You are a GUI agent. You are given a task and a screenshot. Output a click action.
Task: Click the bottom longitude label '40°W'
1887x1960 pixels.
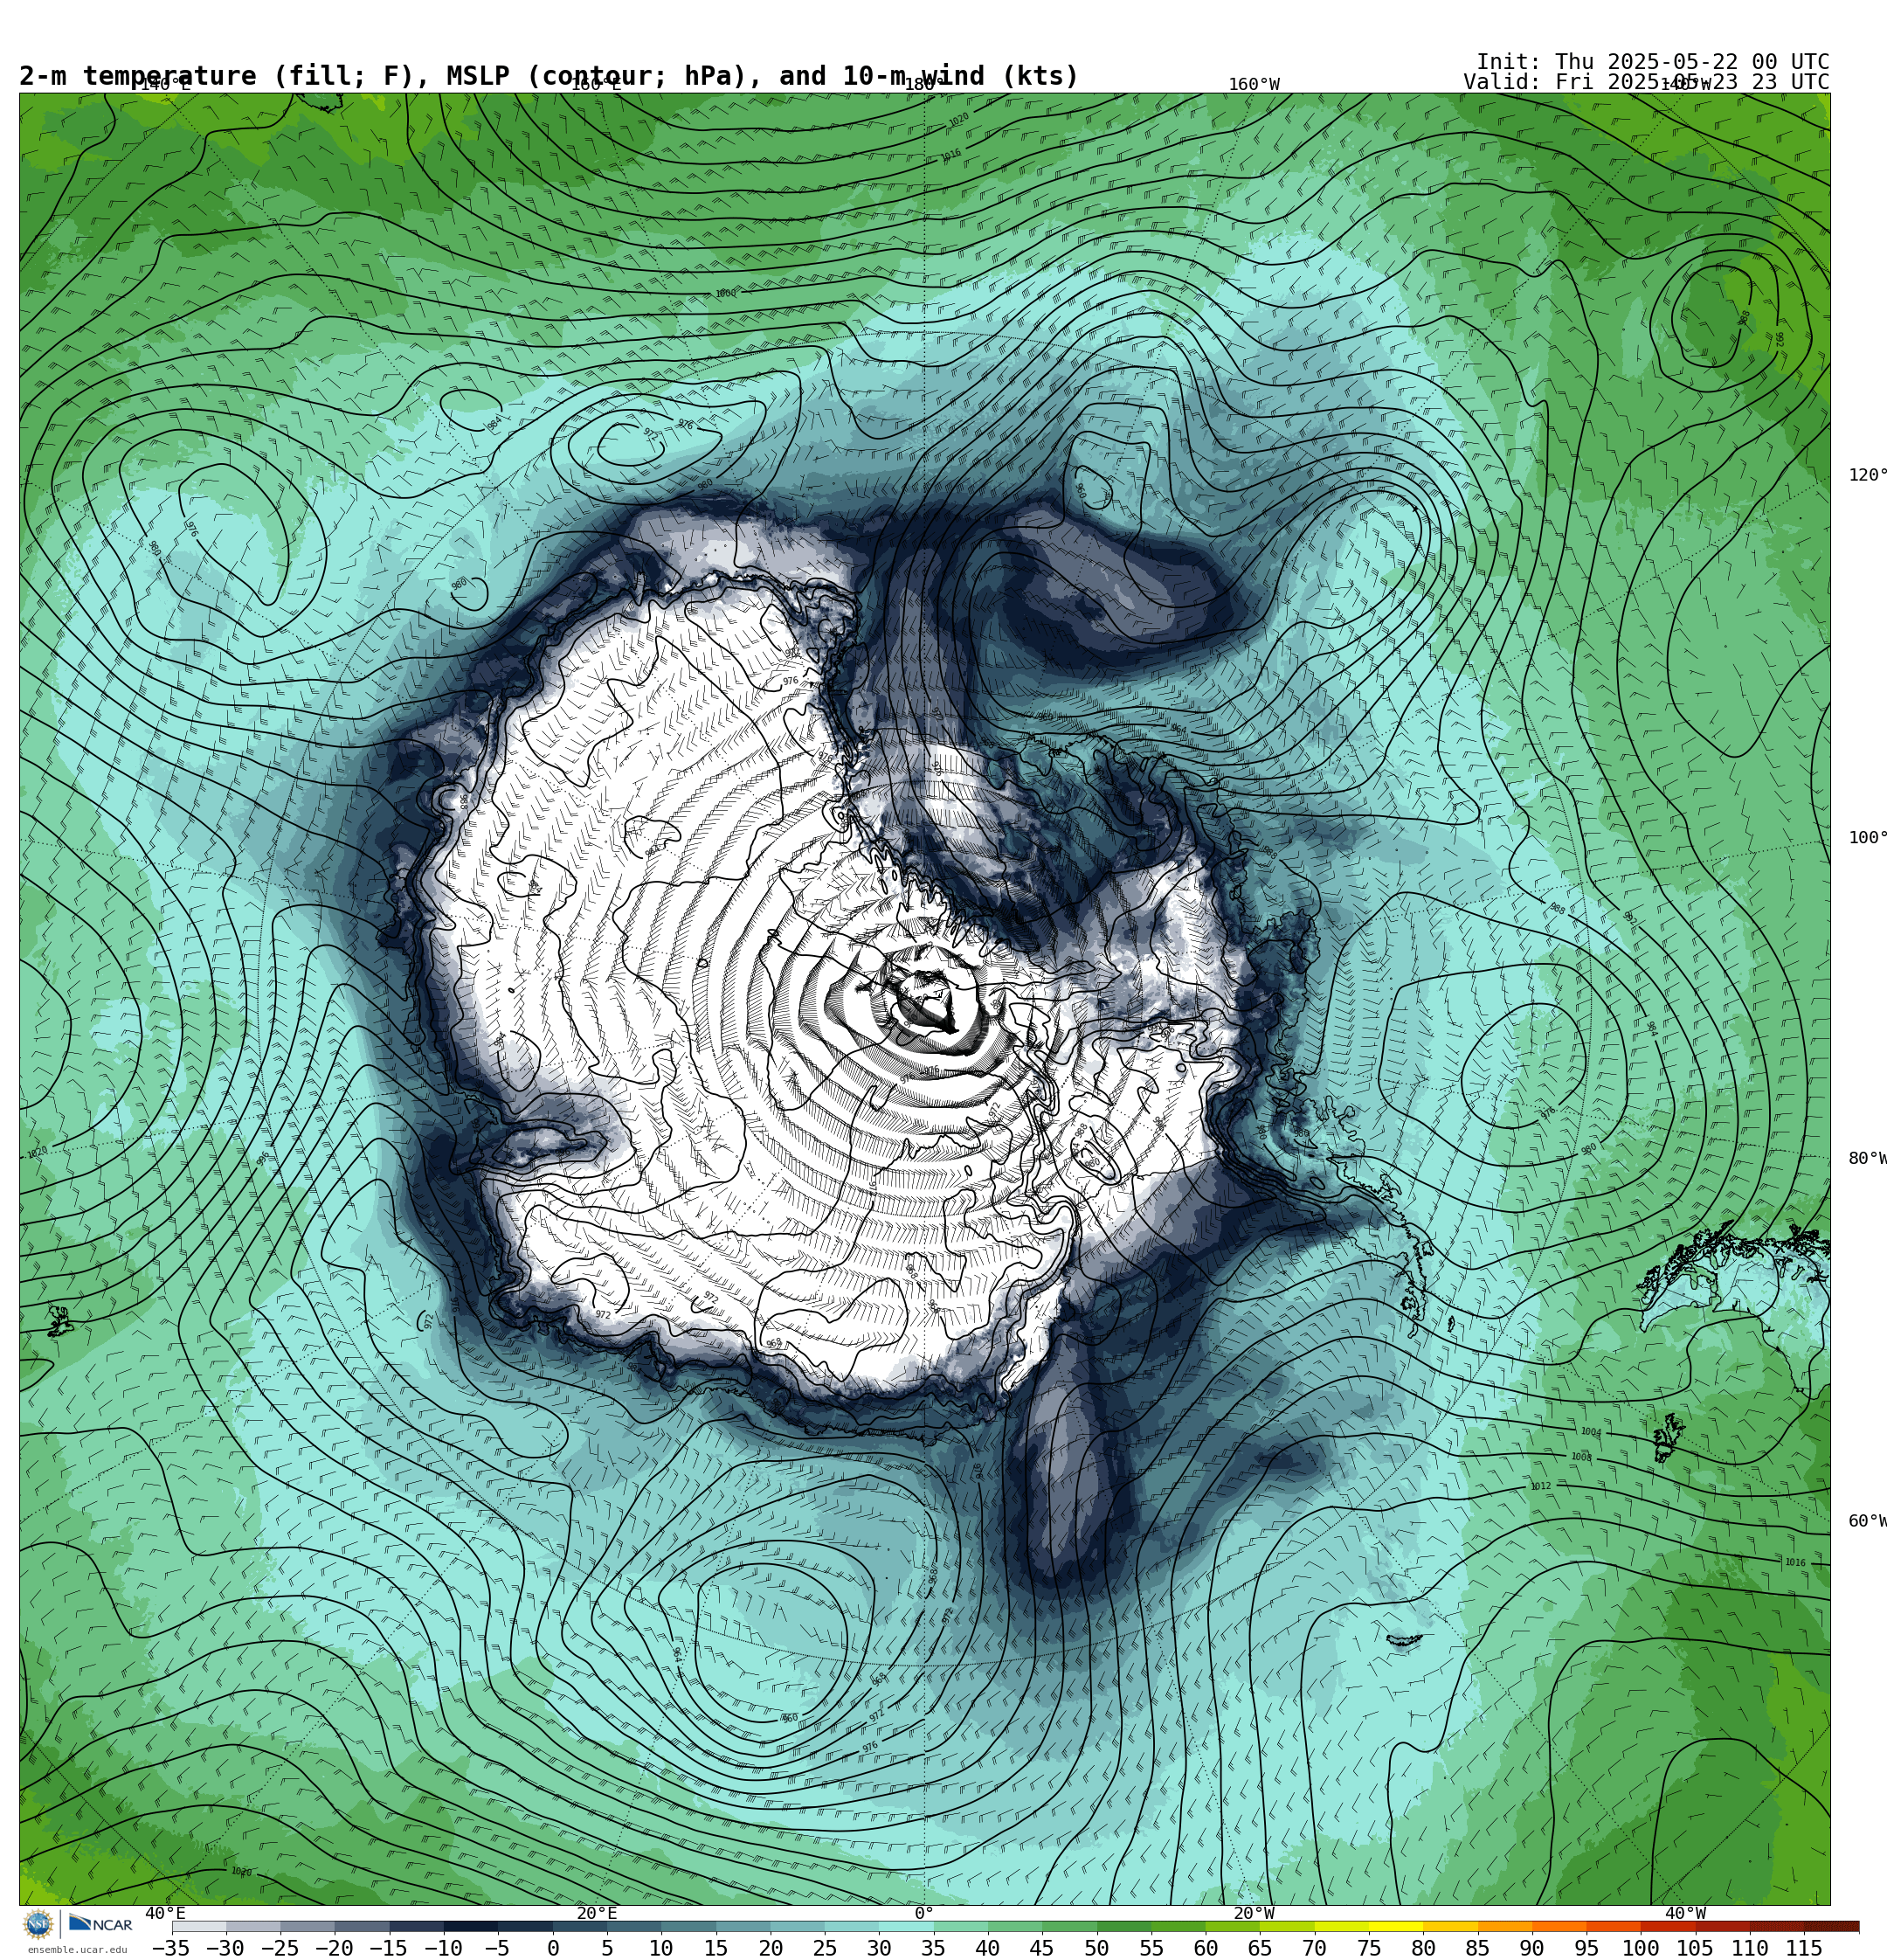pyautogui.click(x=1686, y=1913)
